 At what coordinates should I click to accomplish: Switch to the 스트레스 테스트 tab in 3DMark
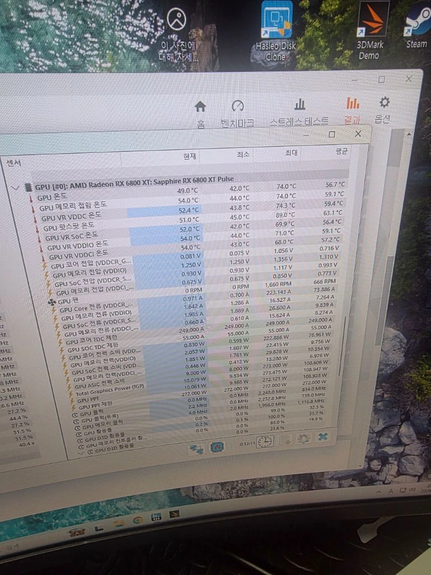[x=299, y=112]
